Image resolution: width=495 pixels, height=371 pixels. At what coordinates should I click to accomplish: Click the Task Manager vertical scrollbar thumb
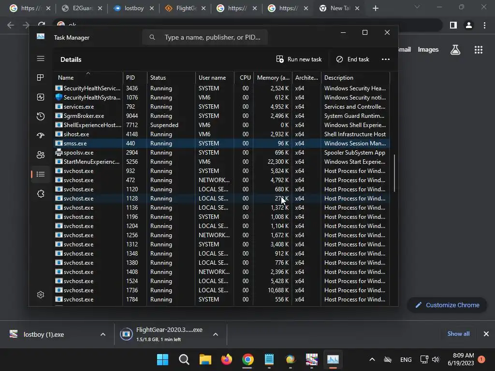click(394, 173)
